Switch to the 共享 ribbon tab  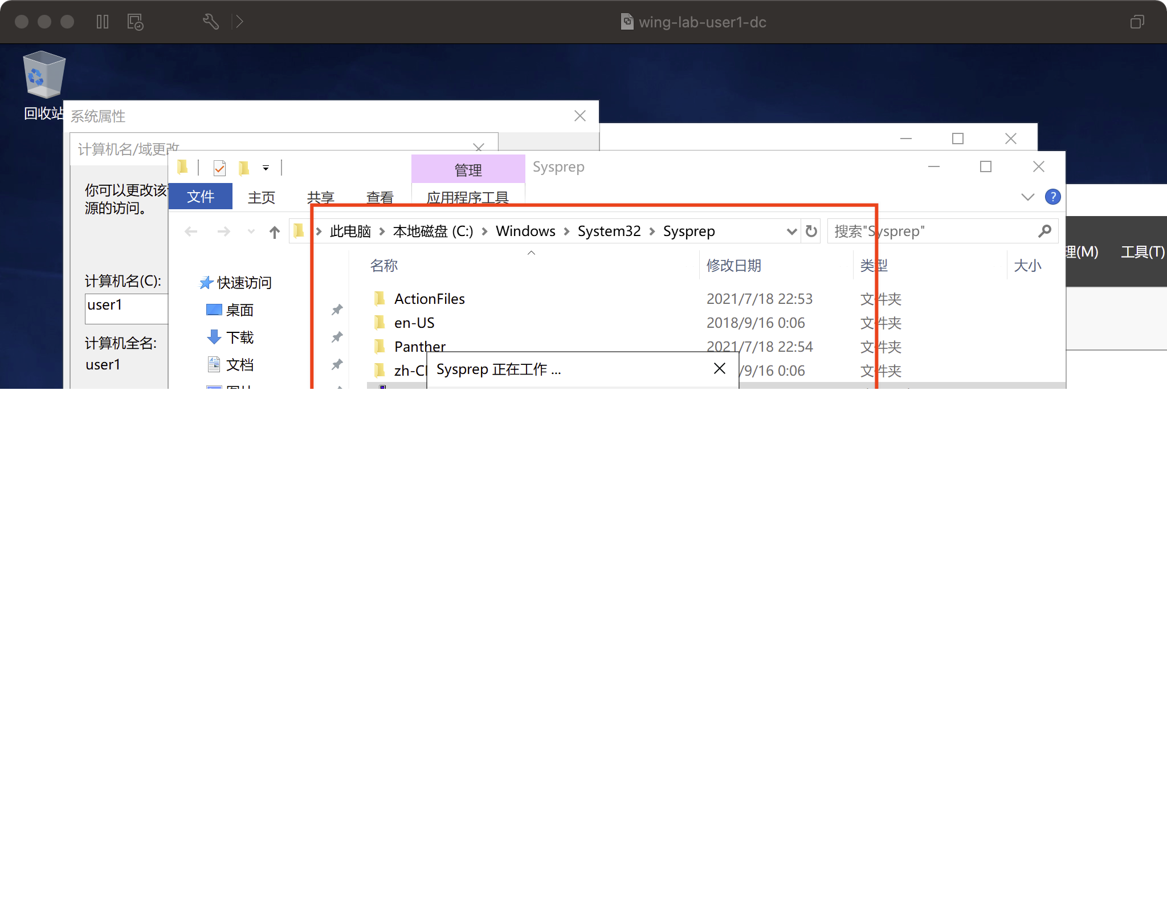point(321,197)
